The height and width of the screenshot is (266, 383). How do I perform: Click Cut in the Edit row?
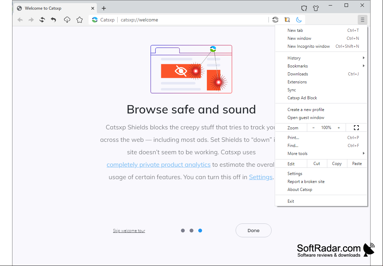pos(317,164)
